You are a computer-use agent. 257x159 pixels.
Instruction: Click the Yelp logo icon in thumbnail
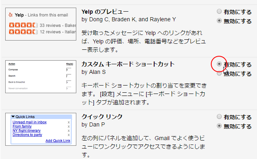pyautogui.click(x=10, y=15)
